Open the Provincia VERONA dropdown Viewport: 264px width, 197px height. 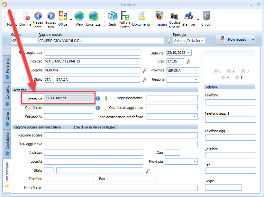[x=196, y=70]
